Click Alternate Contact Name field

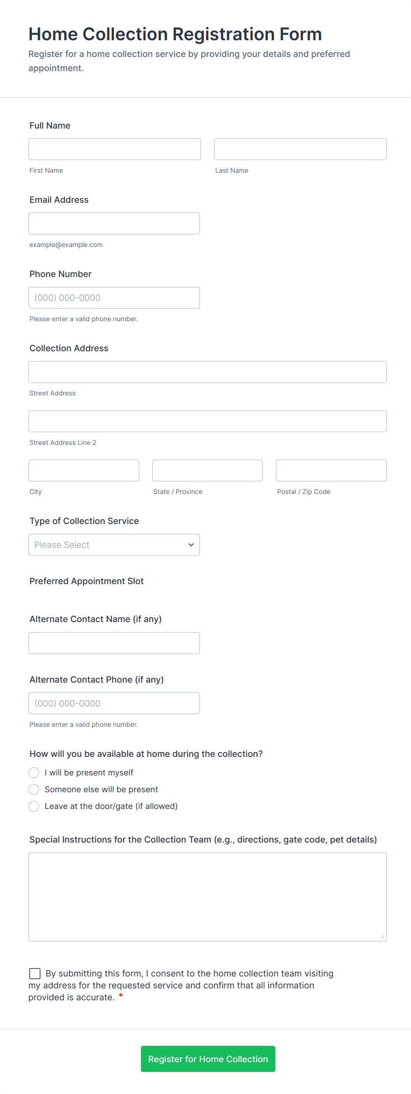(114, 643)
